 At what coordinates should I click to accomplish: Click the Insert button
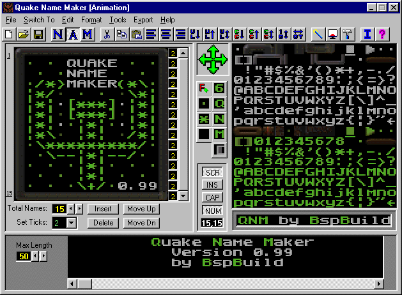[103, 209]
